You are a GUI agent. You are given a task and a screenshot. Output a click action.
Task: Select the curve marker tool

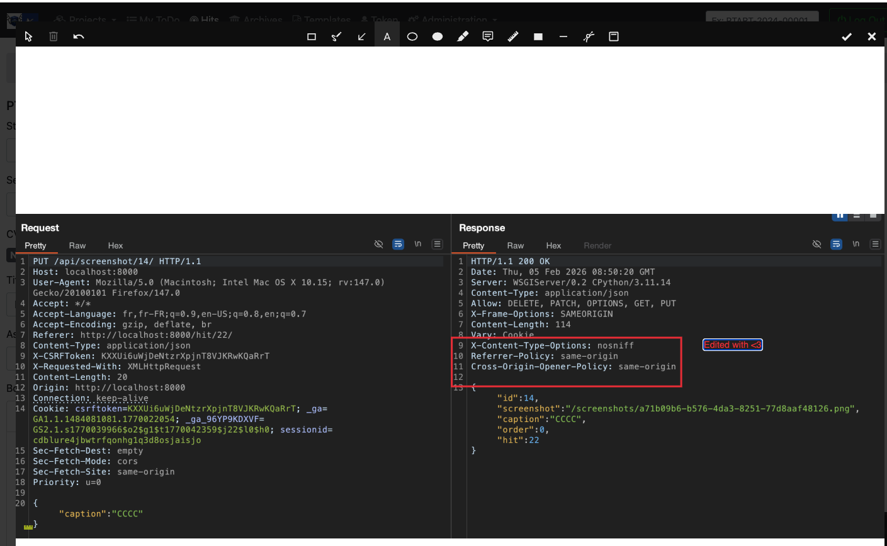pos(589,36)
